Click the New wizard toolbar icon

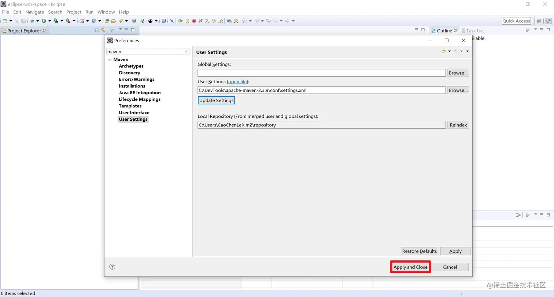click(x=5, y=21)
